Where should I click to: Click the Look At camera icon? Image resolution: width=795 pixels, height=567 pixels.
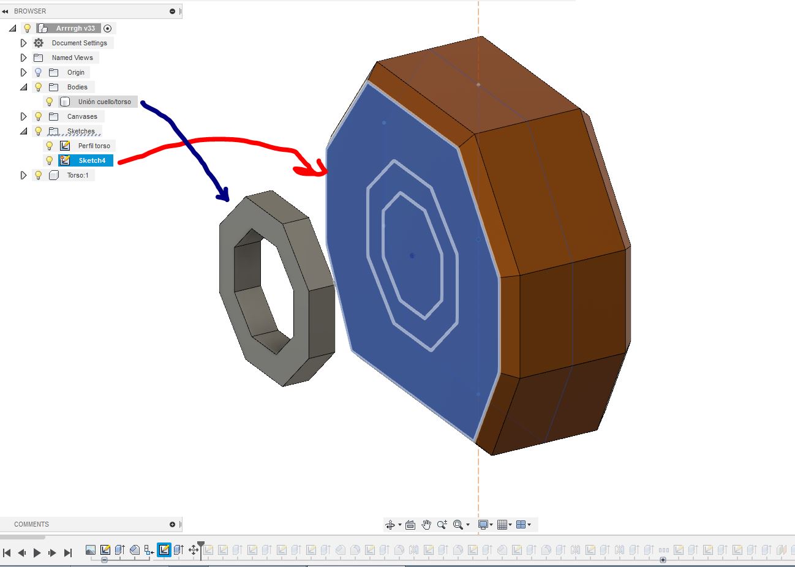[410, 525]
